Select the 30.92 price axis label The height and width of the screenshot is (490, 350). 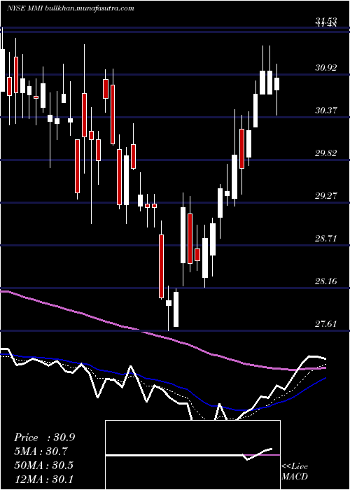[326, 67]
